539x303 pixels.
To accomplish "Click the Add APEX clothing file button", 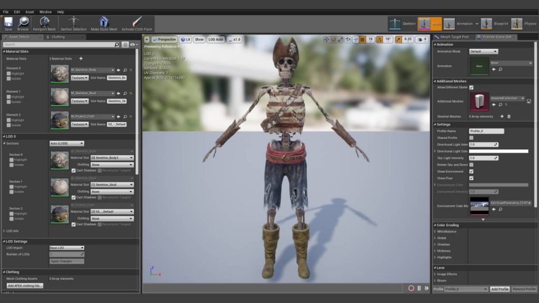I will point(25,286).
